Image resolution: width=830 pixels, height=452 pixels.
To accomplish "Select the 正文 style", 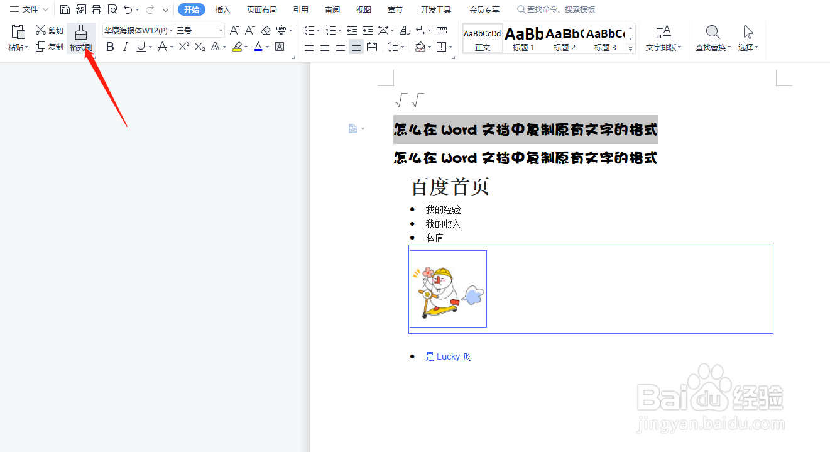I will tap(483, 38).
